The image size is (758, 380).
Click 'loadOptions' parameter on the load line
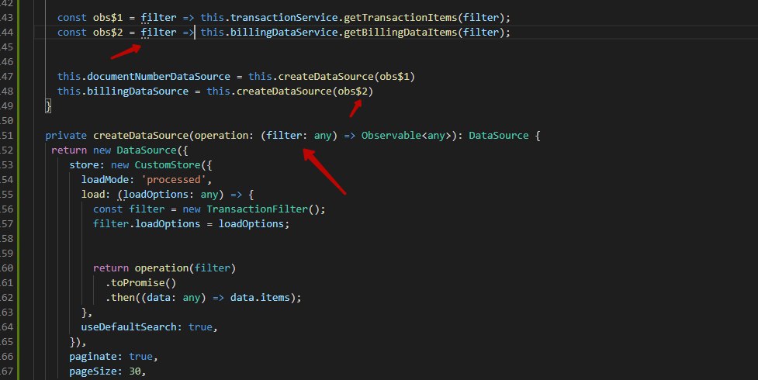tap(156, 195)
